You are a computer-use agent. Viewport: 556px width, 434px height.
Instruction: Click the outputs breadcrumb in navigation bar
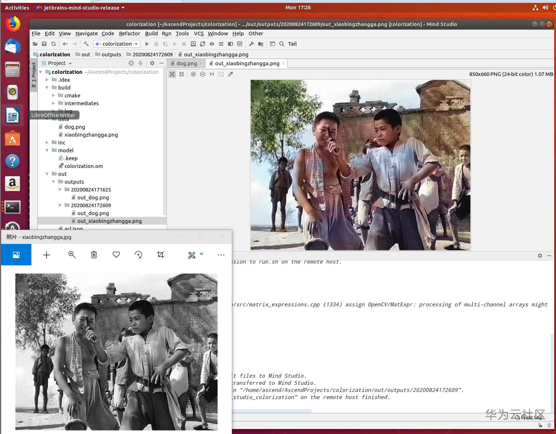[111, 55]
